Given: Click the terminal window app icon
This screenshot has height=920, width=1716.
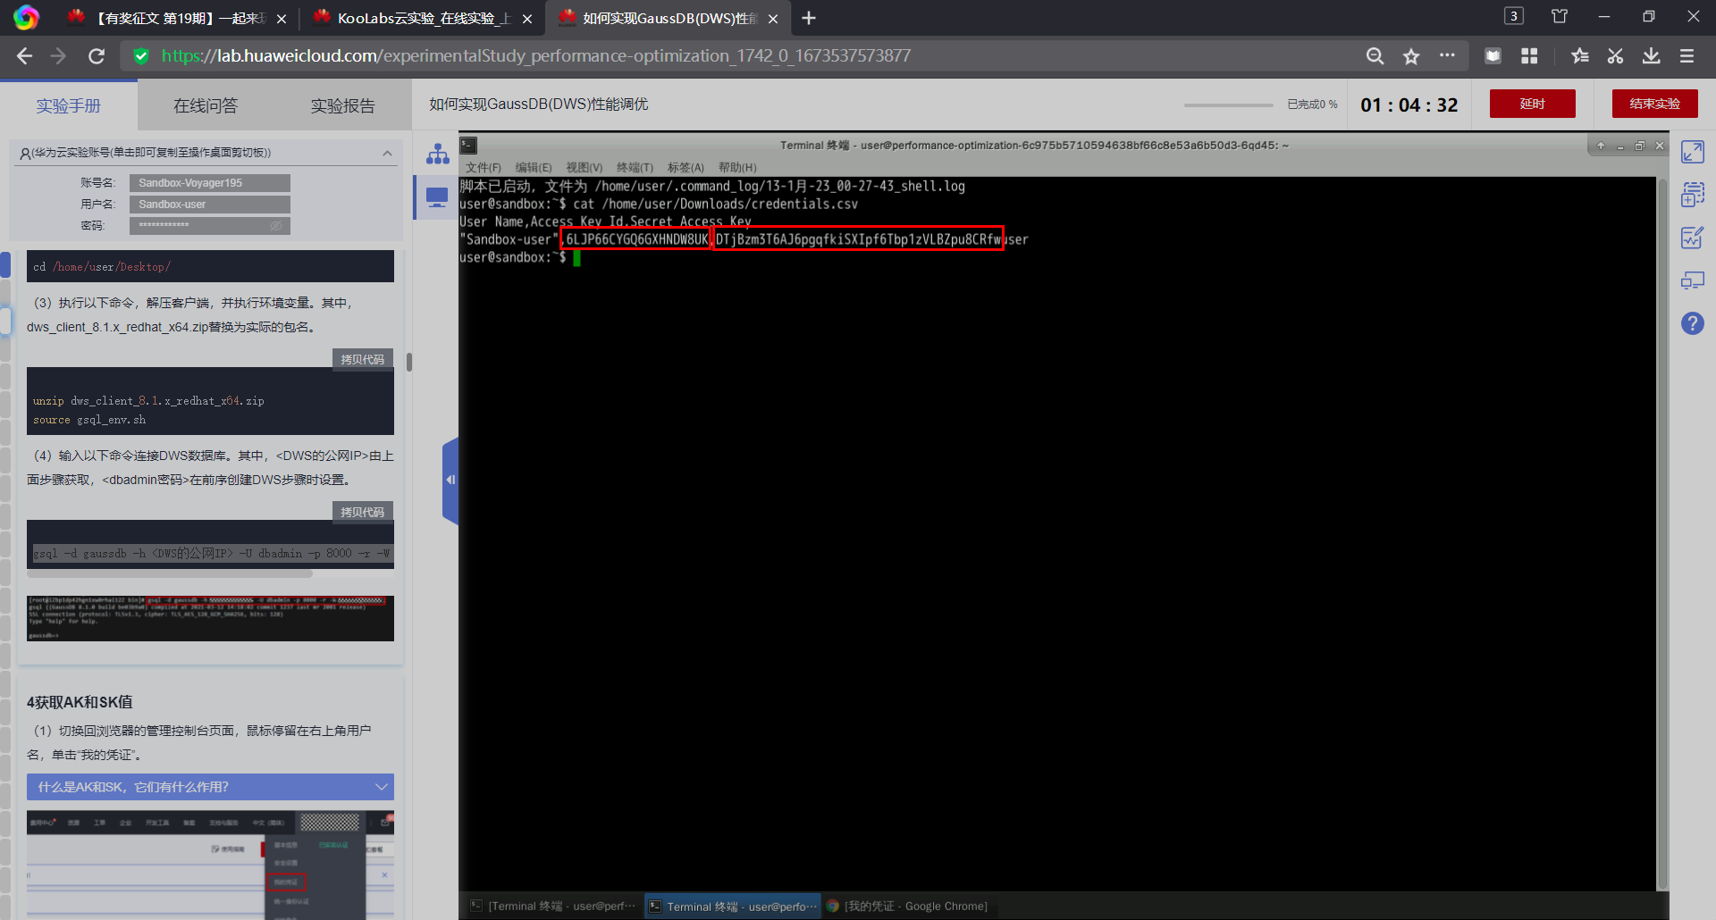Looking at the screenshot, I should [x=469, y=145].
